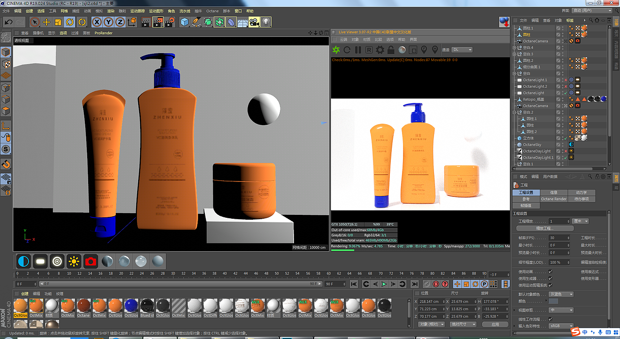Click the Octane Sky icon below viewport

pyautogui.click(x=23, y=262)
